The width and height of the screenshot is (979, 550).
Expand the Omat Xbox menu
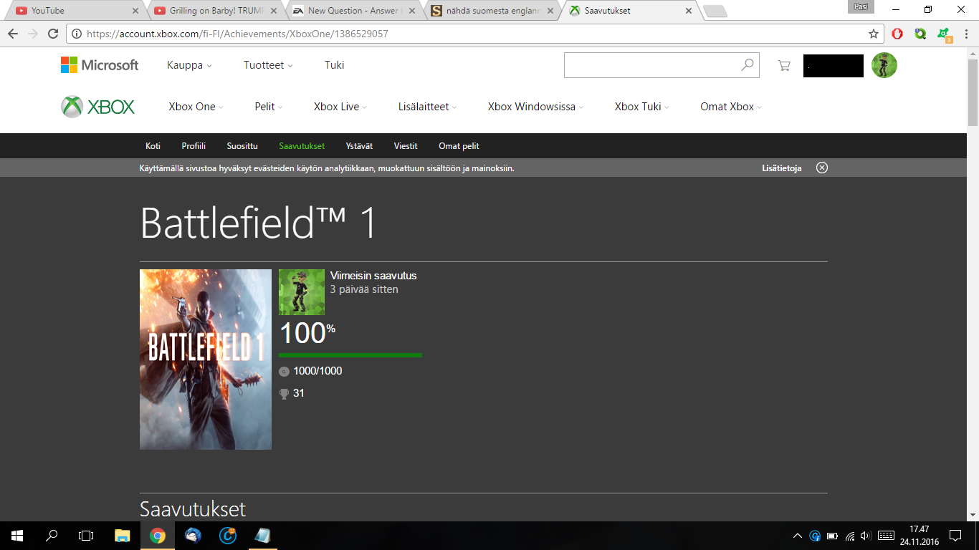point(731,107)
